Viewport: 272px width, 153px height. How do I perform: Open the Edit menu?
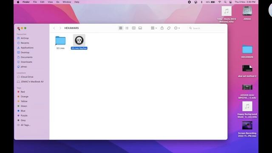click(42, 2)
